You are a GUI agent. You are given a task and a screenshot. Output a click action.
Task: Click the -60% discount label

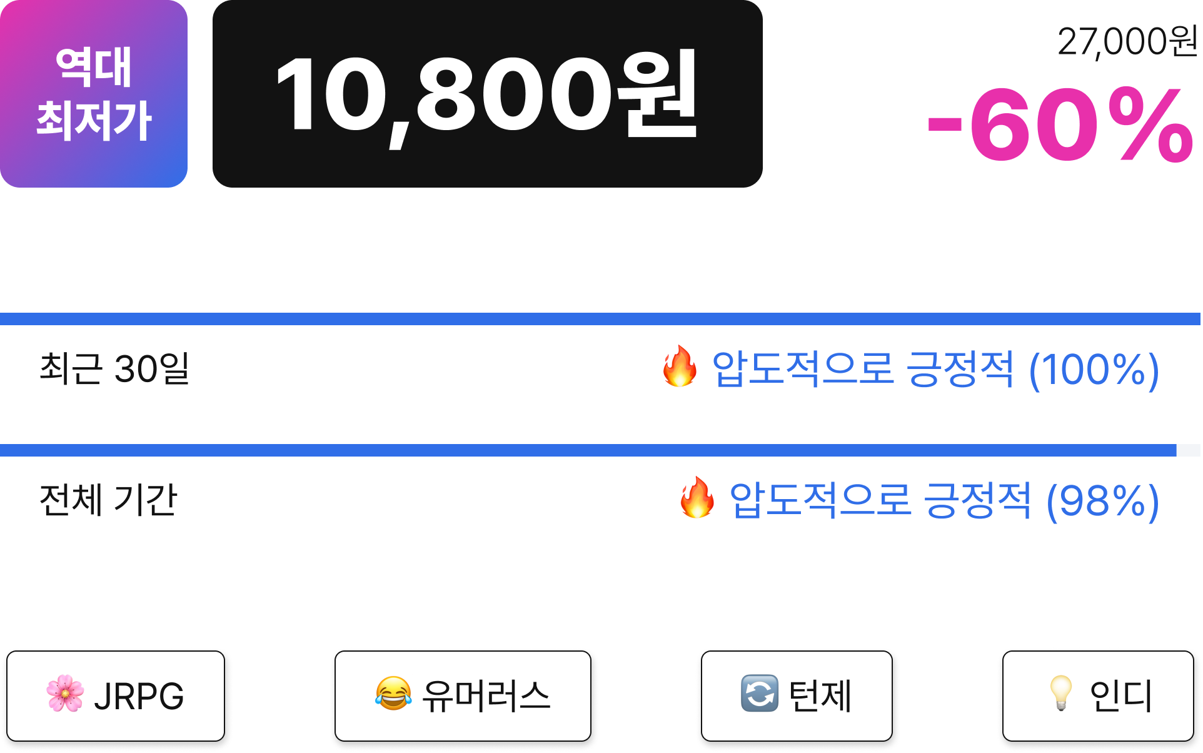point(1060,125)
